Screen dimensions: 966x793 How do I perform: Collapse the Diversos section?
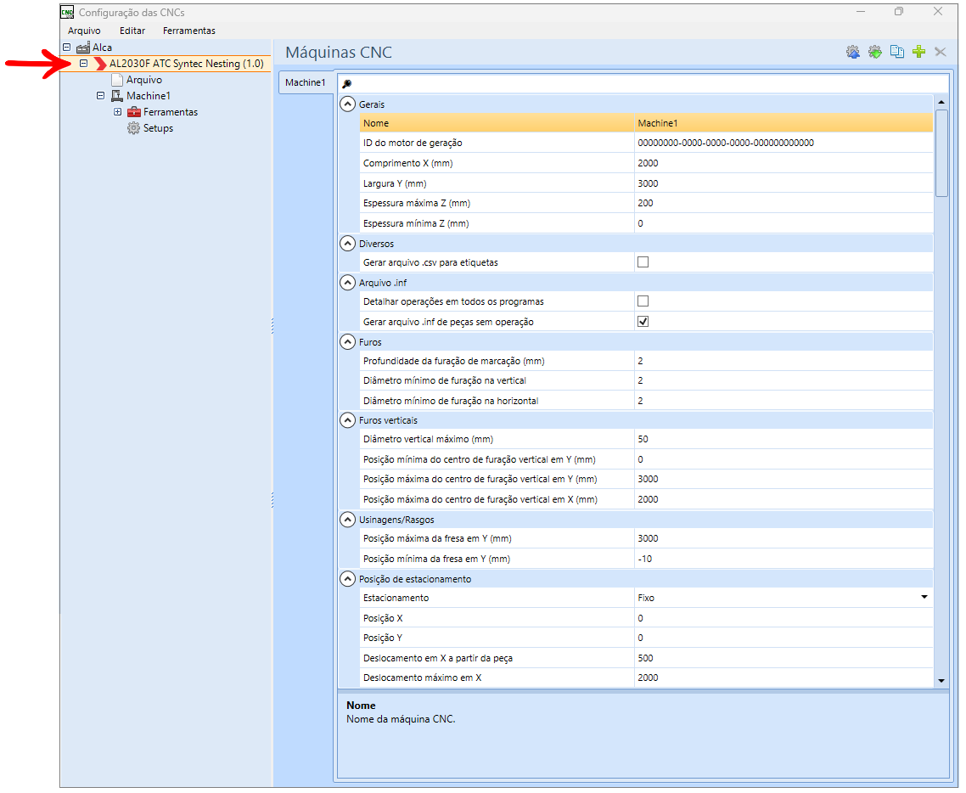pos(348,244)
